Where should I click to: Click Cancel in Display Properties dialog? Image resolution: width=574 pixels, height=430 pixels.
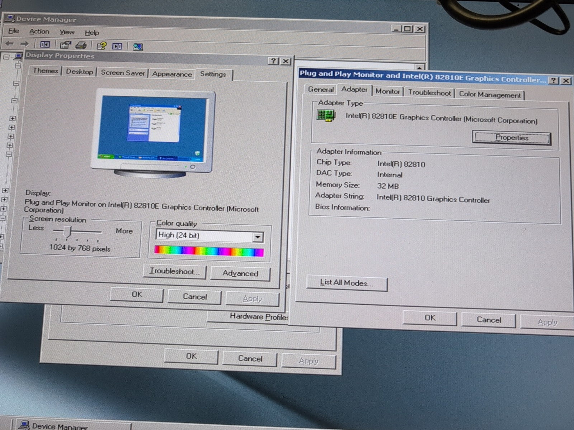(194, 296)
